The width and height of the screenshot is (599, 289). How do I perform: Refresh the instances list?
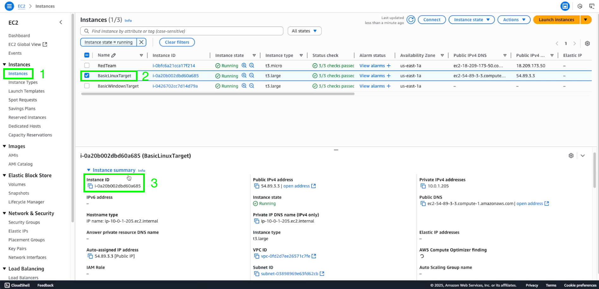tap(411, 20)
